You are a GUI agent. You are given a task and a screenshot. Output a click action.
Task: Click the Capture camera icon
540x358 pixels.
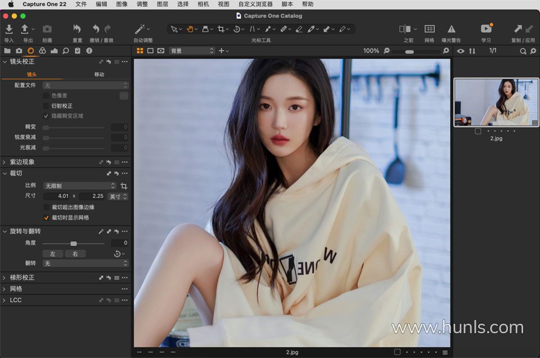click(47, 29)
